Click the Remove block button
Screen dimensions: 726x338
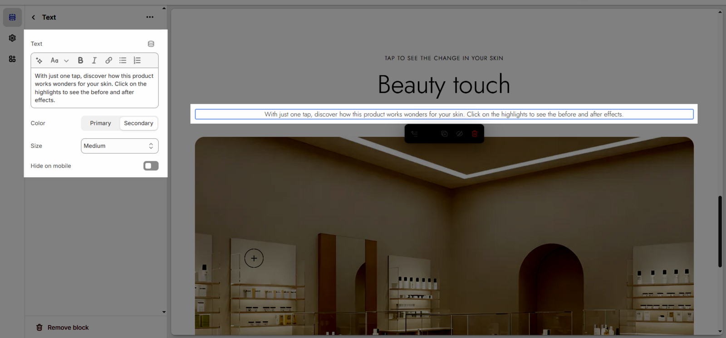click(x=63, y=328)
